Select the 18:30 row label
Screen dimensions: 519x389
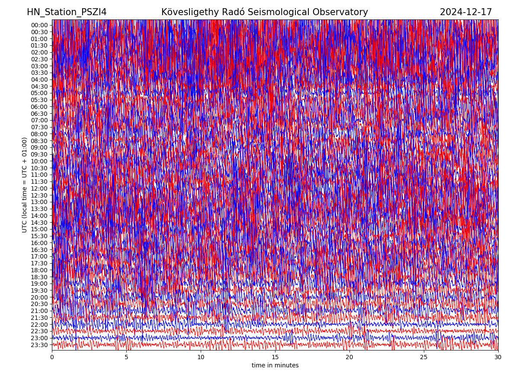[x=39, y=277]
